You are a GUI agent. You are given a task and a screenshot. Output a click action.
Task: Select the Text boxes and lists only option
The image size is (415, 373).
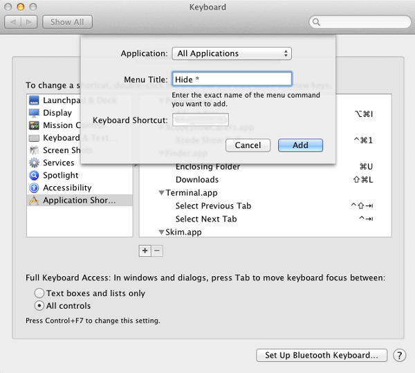(39, 293)
